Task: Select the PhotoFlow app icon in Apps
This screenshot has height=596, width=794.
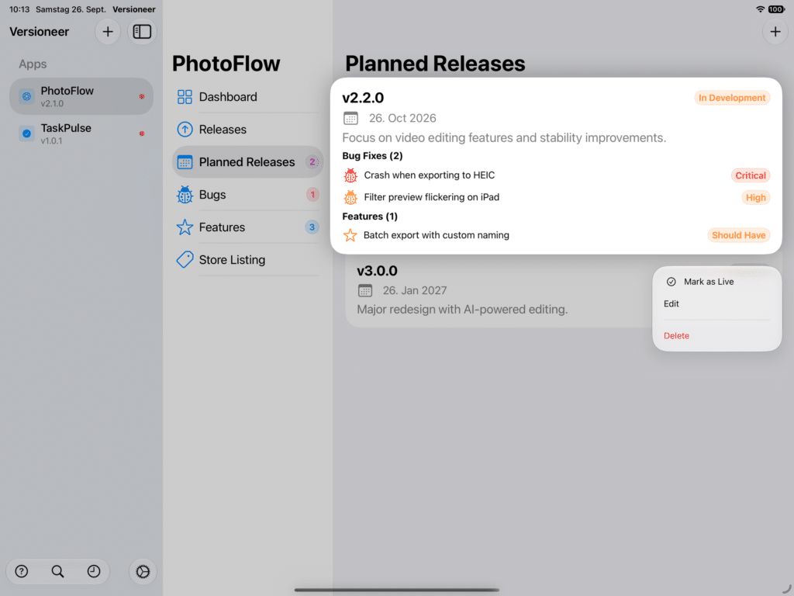Action: pyautogui.click(x=26, y=95)
